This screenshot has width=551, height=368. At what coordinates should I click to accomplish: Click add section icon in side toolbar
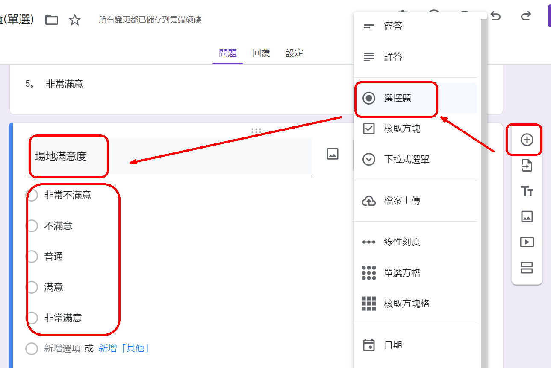tap(527, 268)
